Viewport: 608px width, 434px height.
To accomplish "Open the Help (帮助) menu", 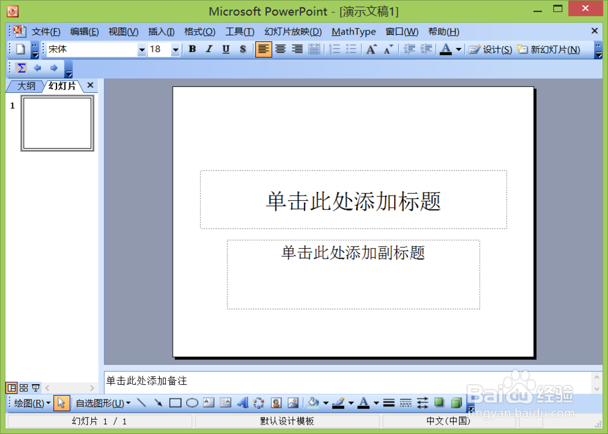I will [444, 32].
